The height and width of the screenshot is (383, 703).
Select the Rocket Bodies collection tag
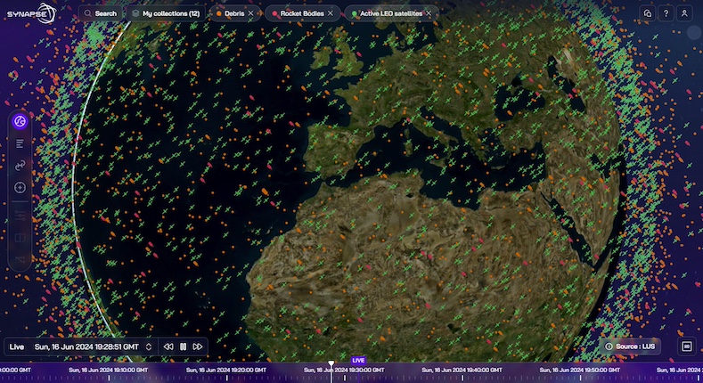302,13
